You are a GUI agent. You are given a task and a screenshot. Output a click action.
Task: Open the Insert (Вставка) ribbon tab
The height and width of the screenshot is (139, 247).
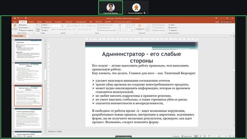[x=31, y=22]
